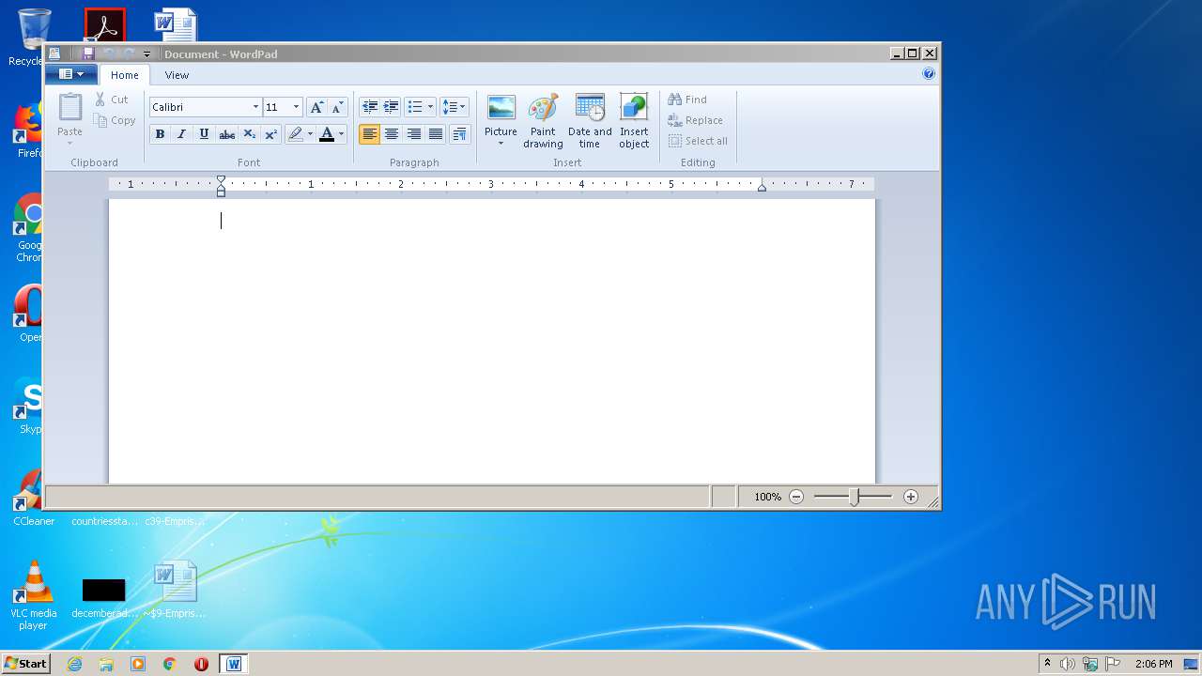Open WordPad Help
The height and width of the screenshot is (676, 1202).
pyautogui.click(x=929, y=74)
